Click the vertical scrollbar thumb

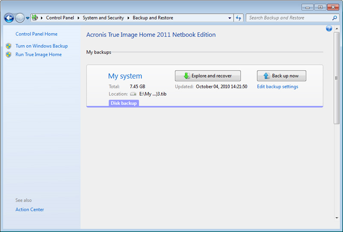tap(337, 78)
